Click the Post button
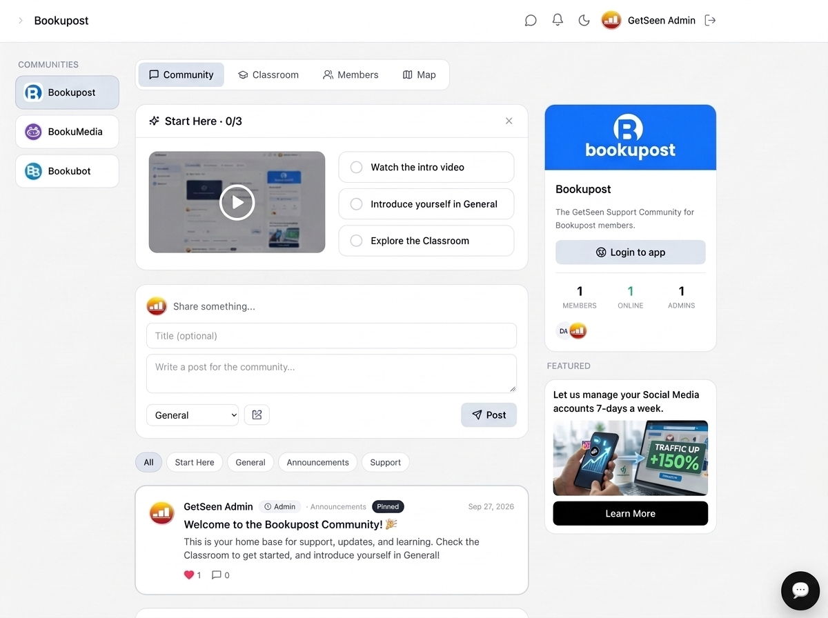The width and height of the screenshot is (828, 618). pos(489,415)
